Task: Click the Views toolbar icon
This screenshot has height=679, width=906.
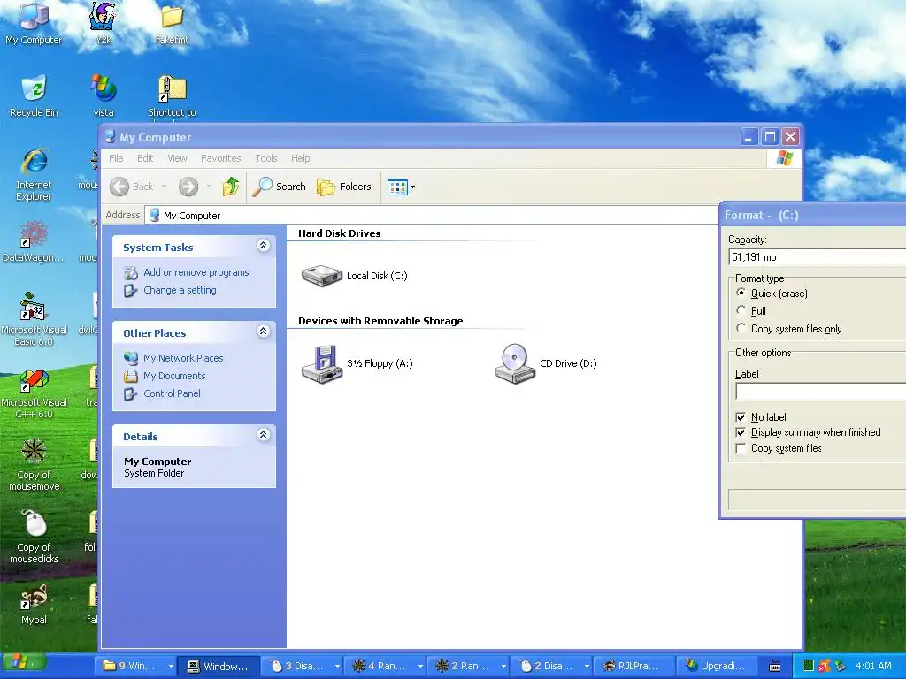Action: click(x=397, y=187)
